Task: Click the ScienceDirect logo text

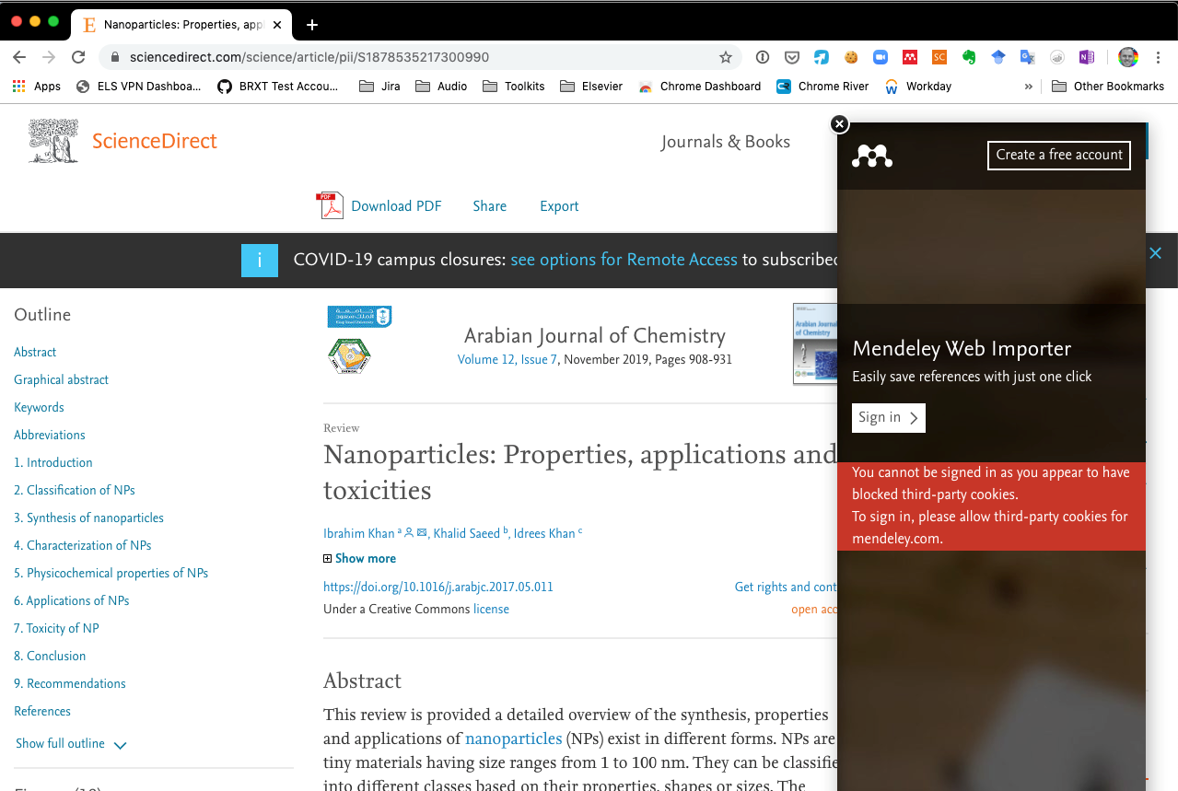Action: pyautogui.click(x=154, y=141)
